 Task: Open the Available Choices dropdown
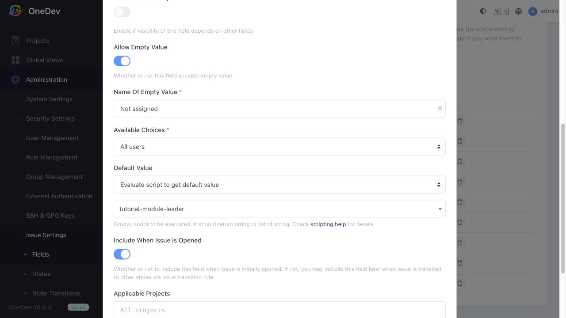coord(279,147)
